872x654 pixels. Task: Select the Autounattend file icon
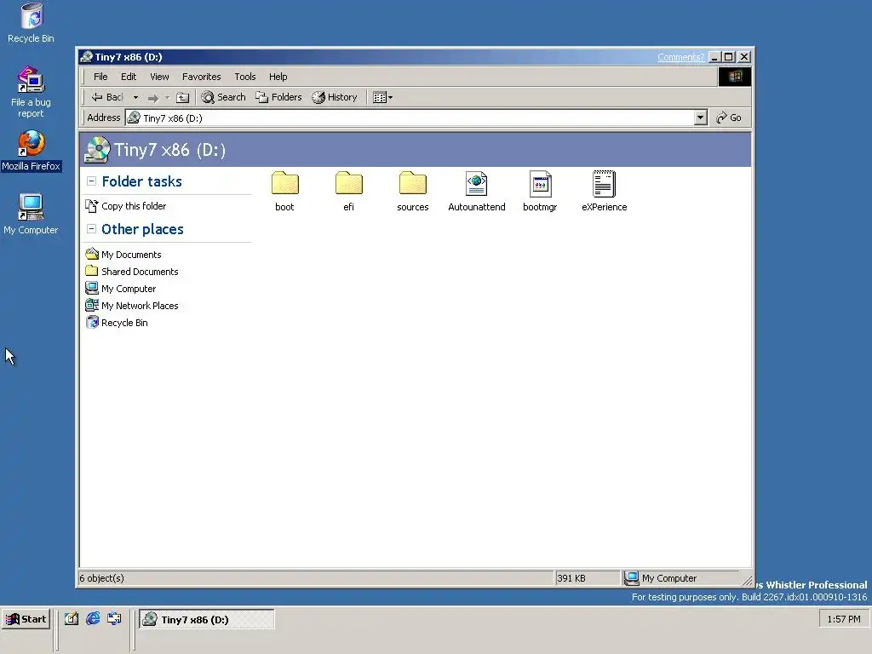point(477,184)
